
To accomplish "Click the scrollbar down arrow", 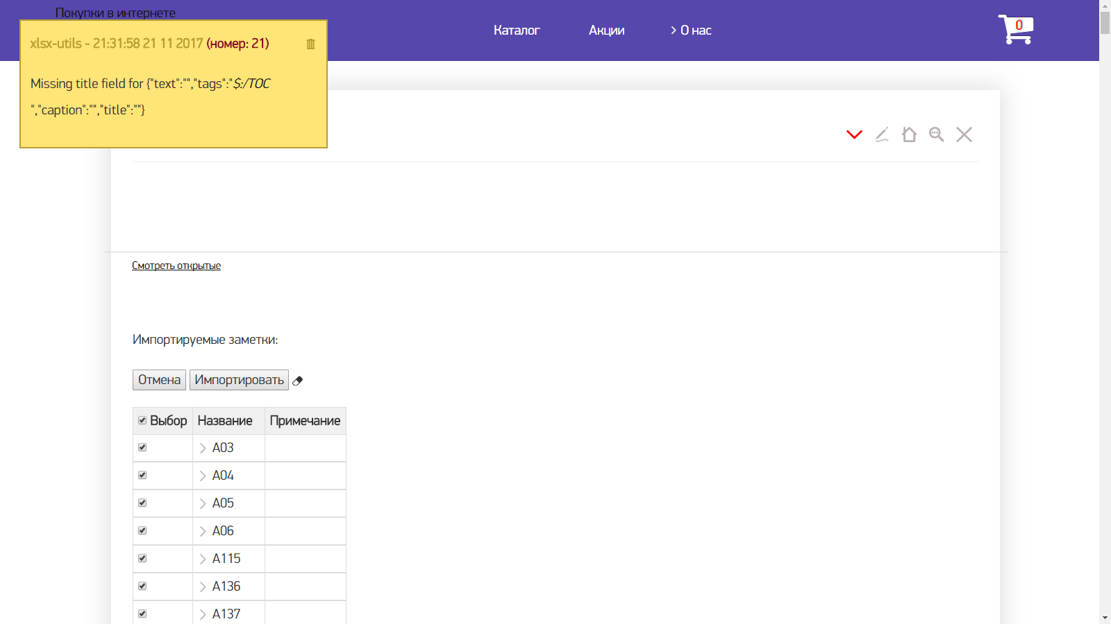I will coord(1105,618).
